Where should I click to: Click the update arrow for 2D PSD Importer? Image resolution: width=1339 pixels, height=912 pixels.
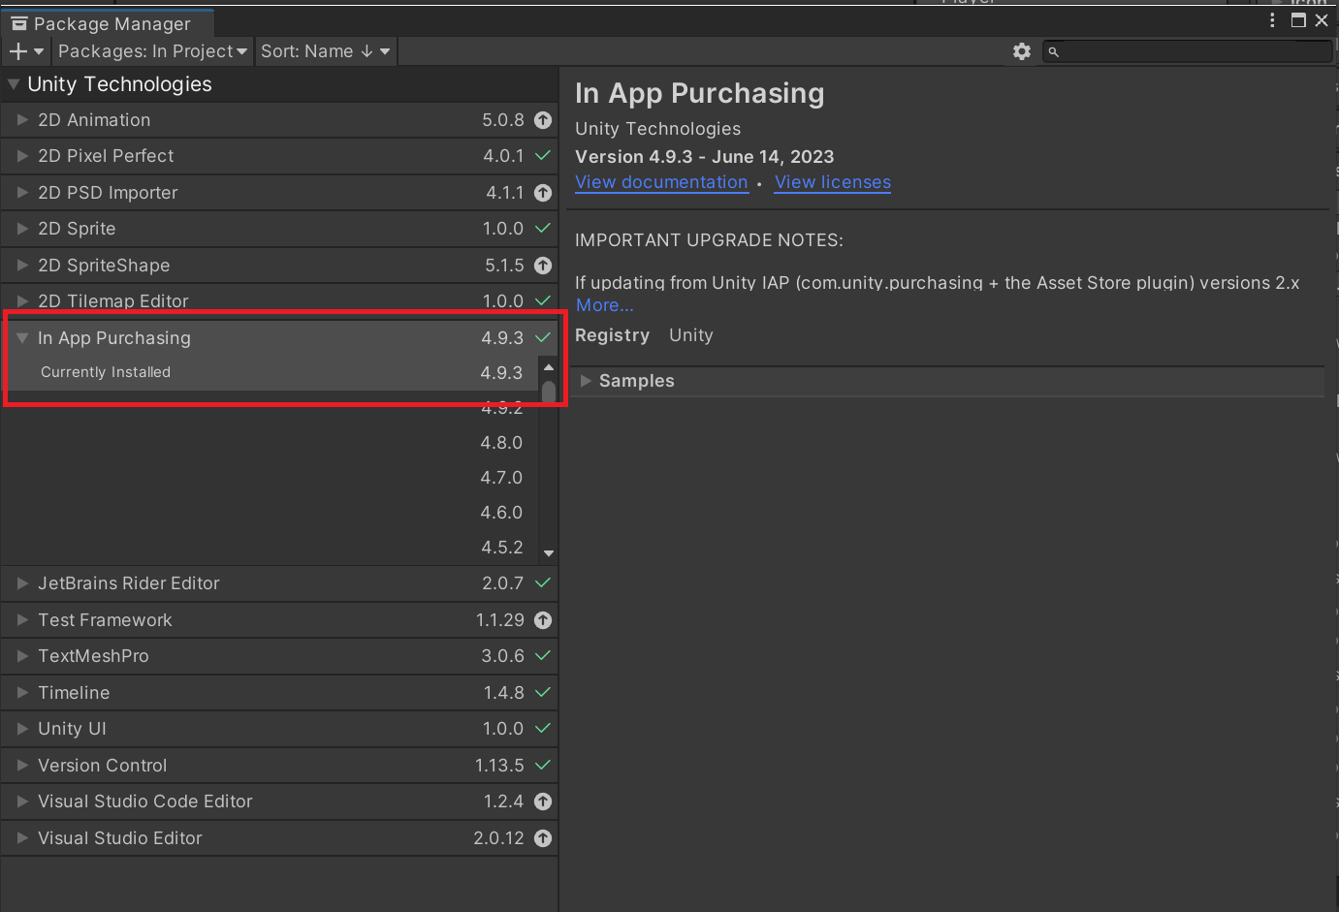pyautogui.click(x=543, y=193)
